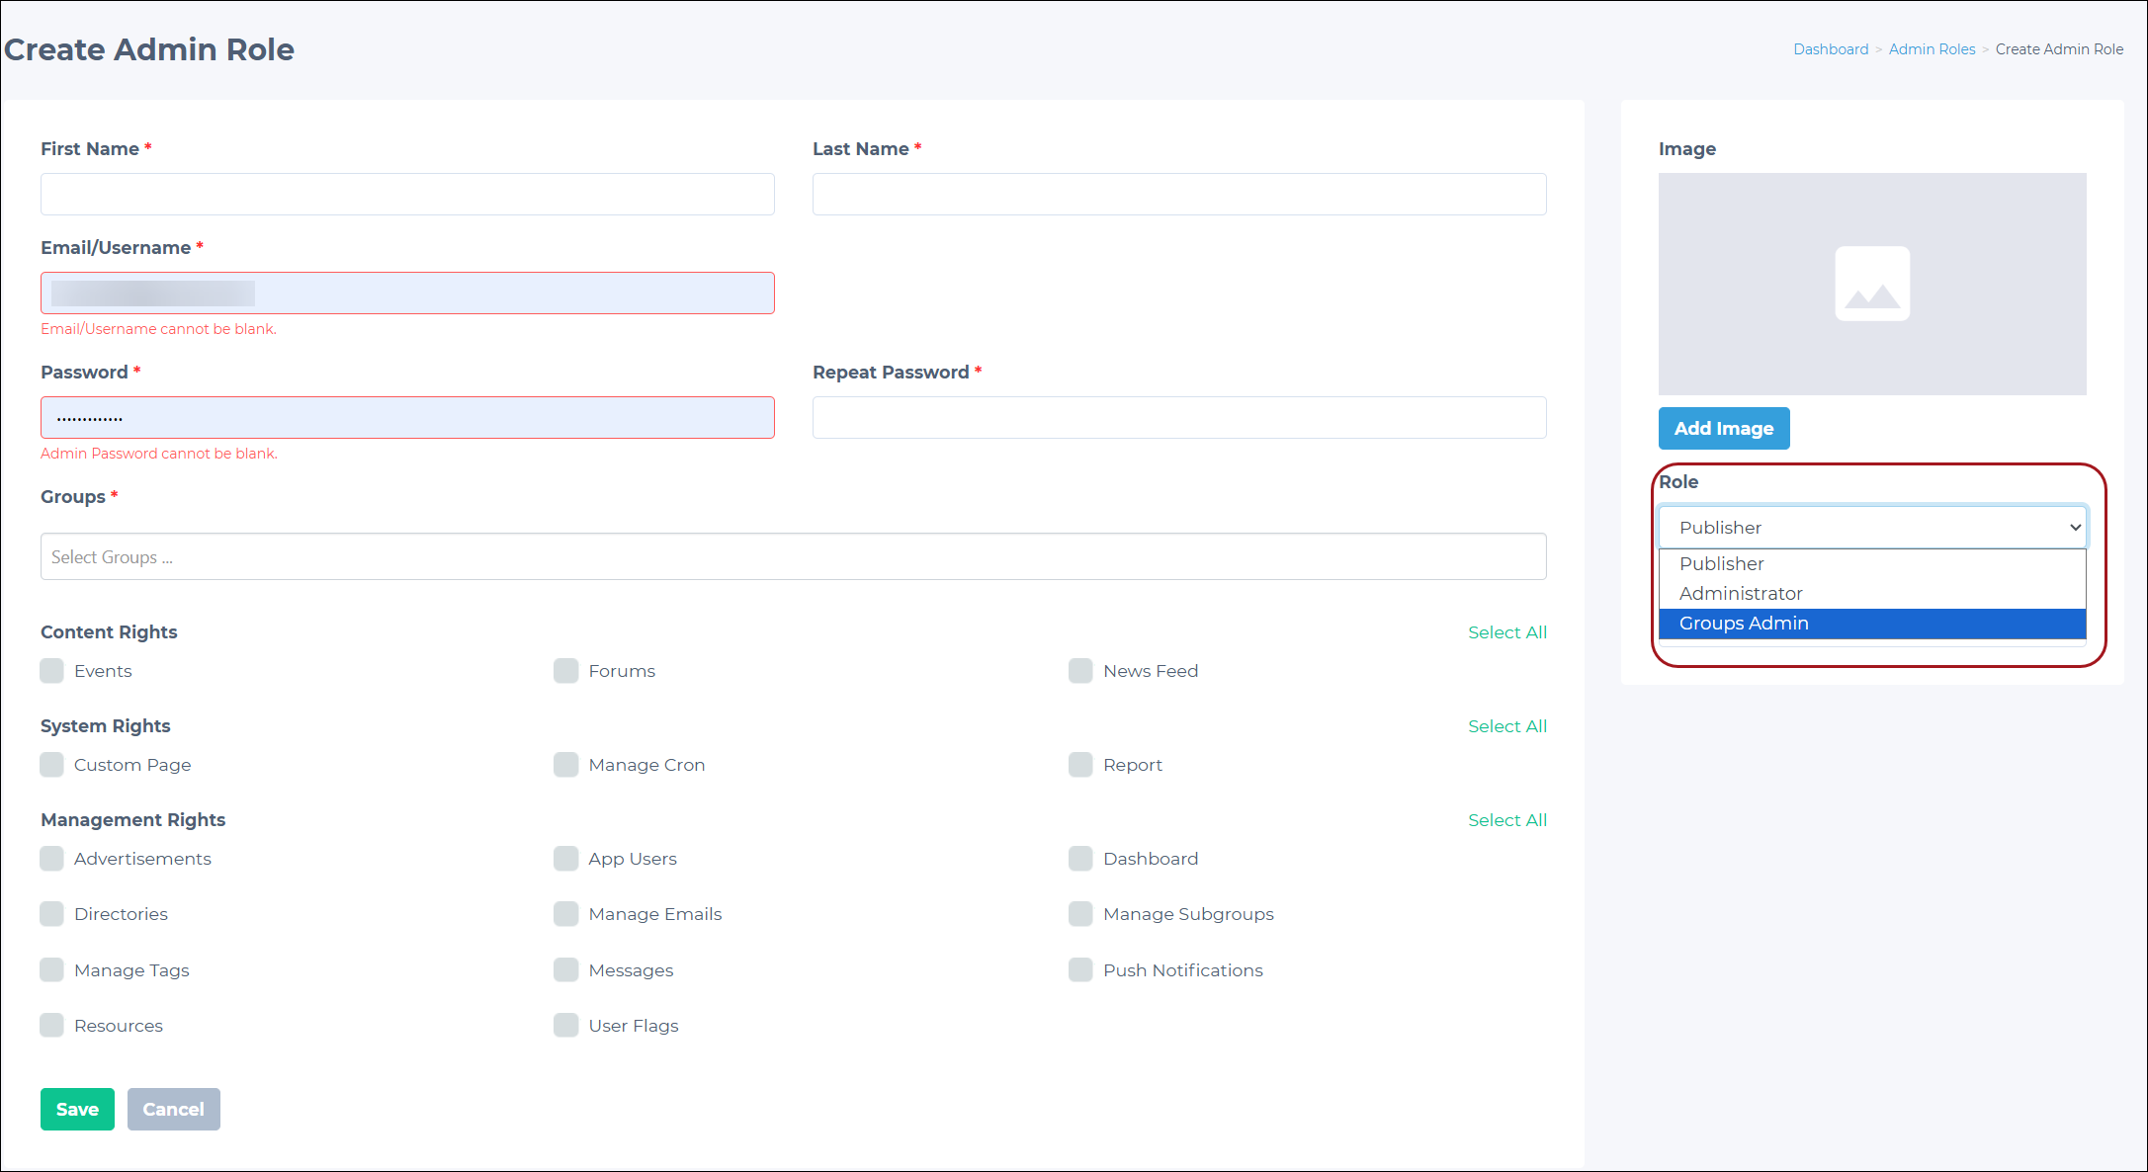
Task: Check the Events checkbox
Action: click(52, 671)
